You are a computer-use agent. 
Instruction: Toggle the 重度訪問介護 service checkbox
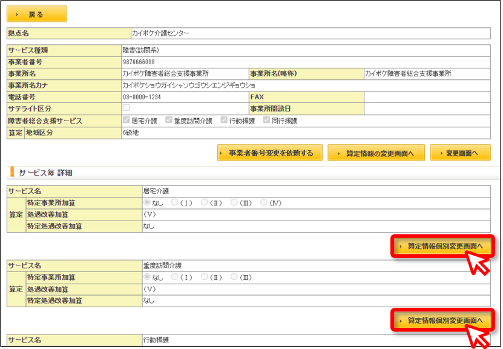(169, 120)
